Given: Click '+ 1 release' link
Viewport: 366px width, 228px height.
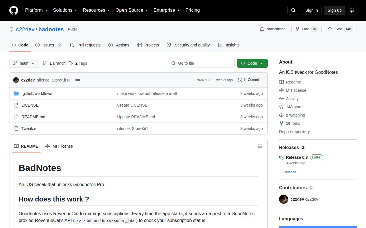Looking at the screenshot, I should click(288, 172).
